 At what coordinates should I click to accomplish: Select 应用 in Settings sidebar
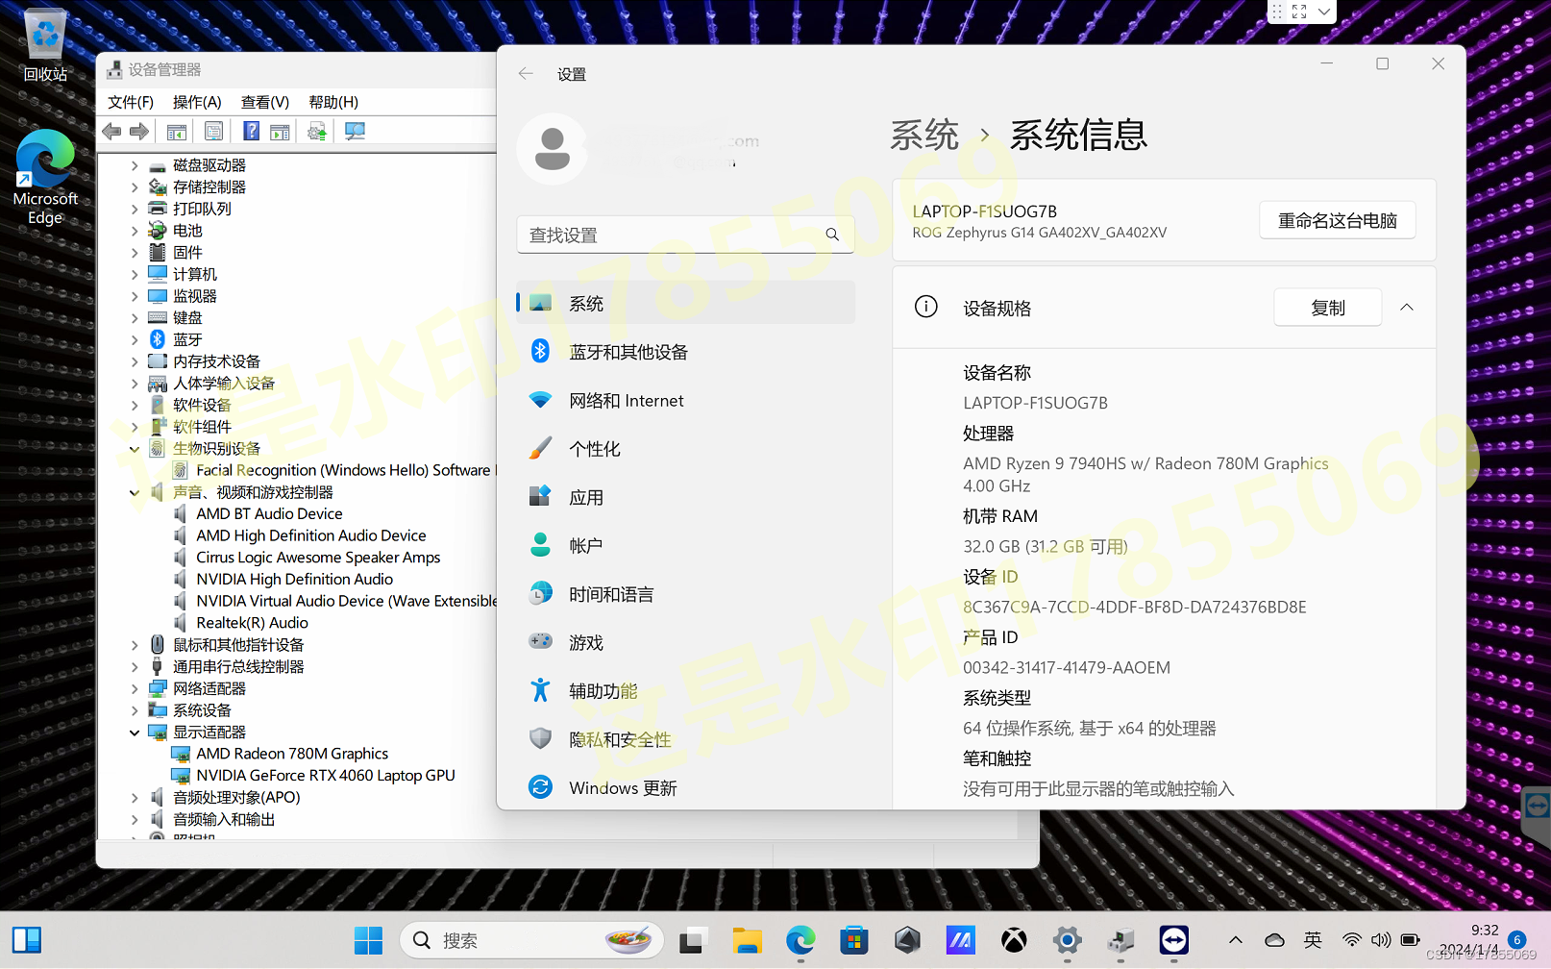coord(685,497)
